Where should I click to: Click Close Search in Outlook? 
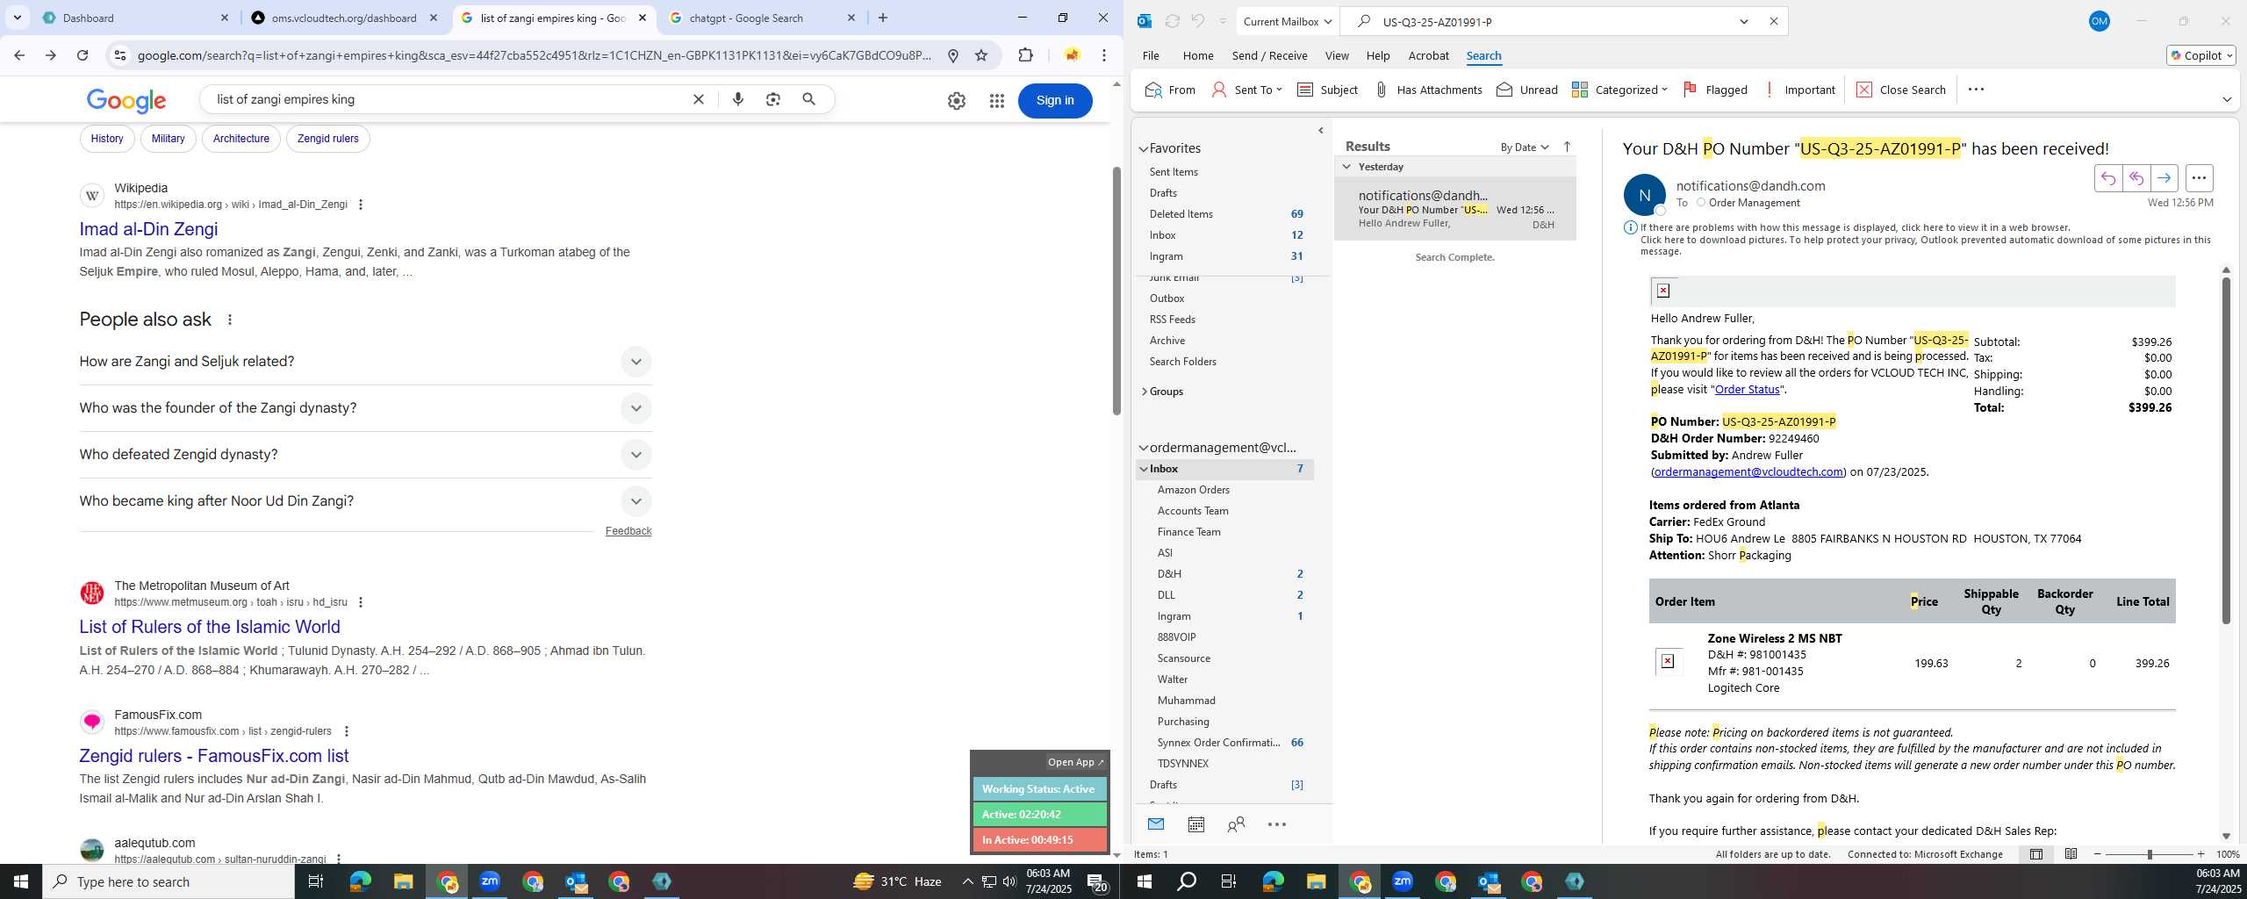[1900, 90]
